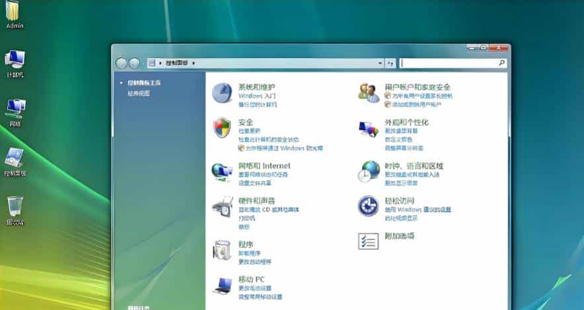Screen dimensions: 584x310
Task: Select 控制面板主页 in the left pane
Action: point(144,83)
